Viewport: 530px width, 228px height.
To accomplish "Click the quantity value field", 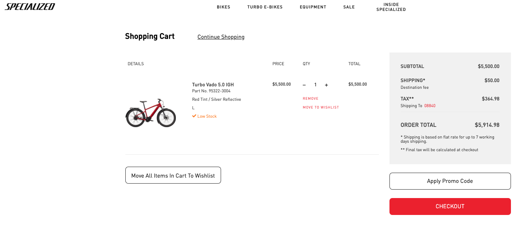I will pyautogui.click(x=315, y=85).
